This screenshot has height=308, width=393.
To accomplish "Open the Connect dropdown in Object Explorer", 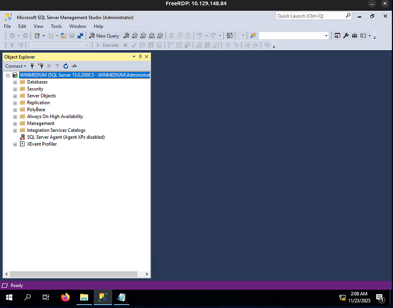I will pos(16,66).
